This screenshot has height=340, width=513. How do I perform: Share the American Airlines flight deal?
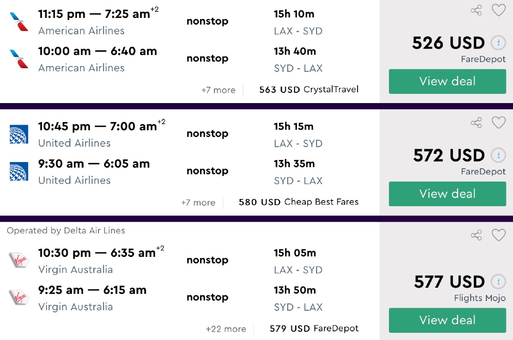point(476,10)
